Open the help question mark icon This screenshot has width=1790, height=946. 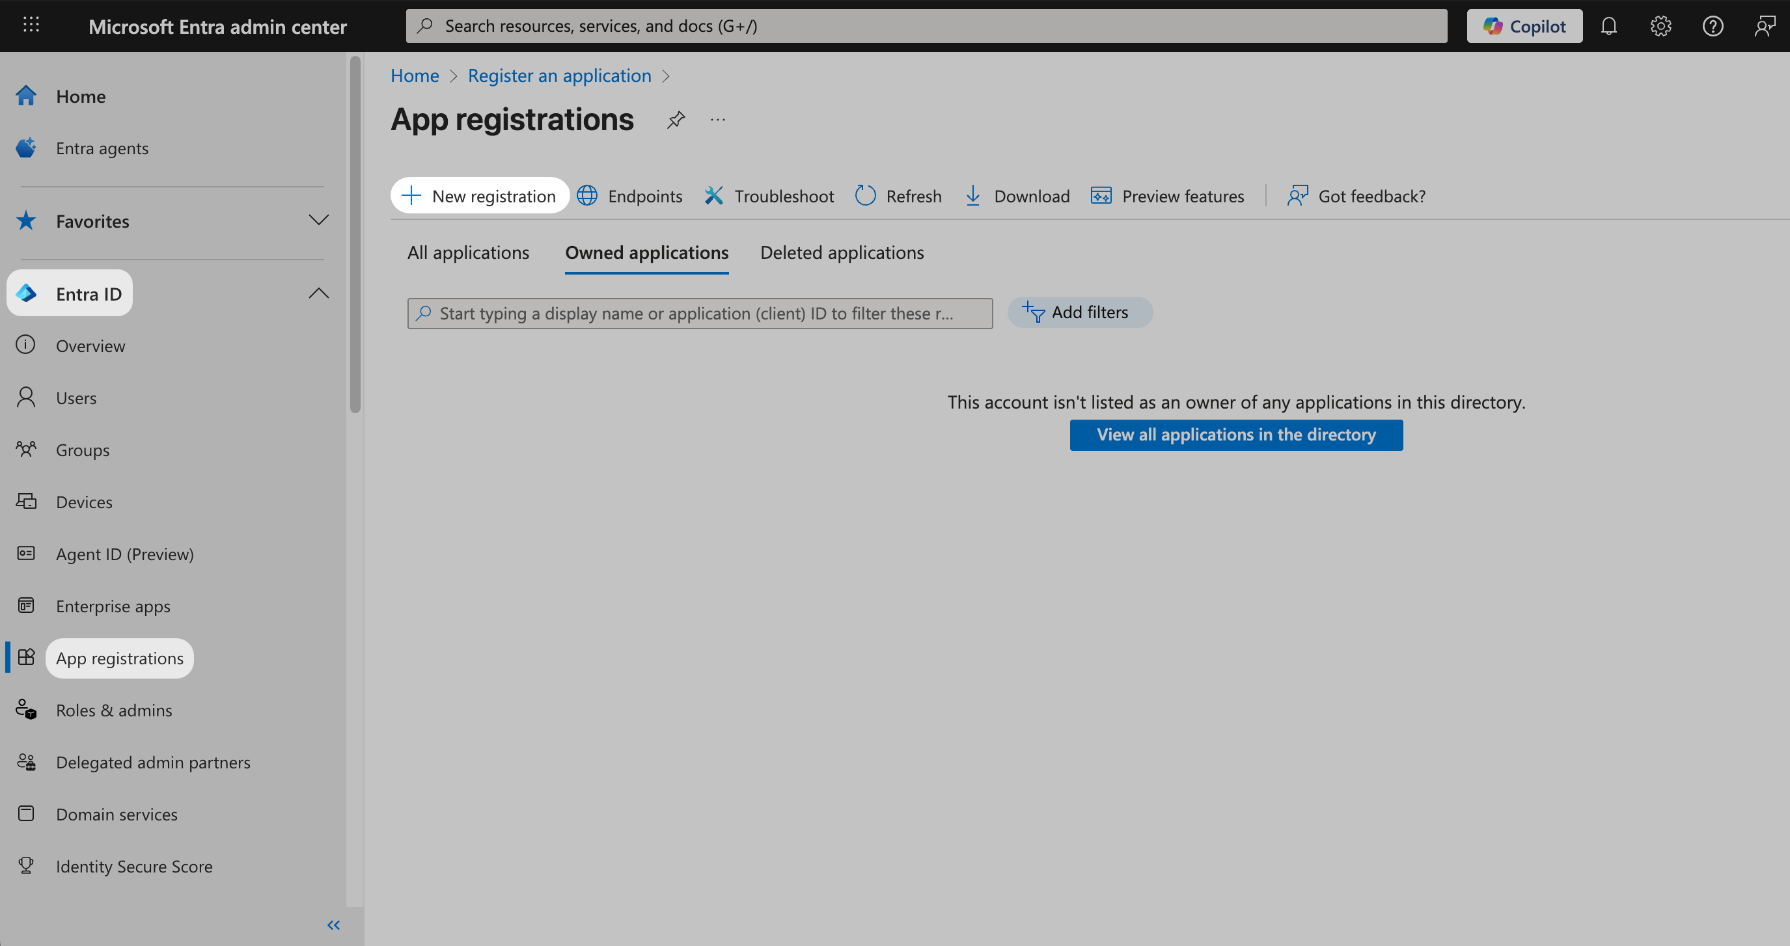pyautogui.click(x=1713, y=25)
